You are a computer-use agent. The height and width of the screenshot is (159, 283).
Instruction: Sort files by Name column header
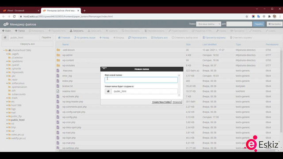coord(65,44)
